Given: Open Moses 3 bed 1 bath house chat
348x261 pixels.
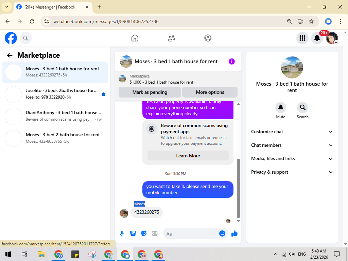Looking at the screenshot, I should [55, 72].
